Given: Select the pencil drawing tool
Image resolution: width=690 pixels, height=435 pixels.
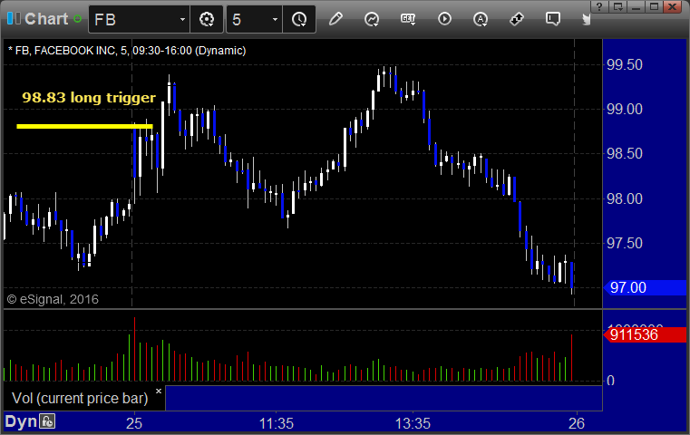Looking at the screenshot, I should click(x=335, y=19).
